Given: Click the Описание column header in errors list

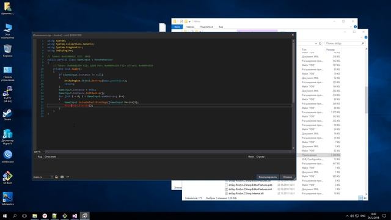Looking at the screenshot, I should (x=50, y=156).
